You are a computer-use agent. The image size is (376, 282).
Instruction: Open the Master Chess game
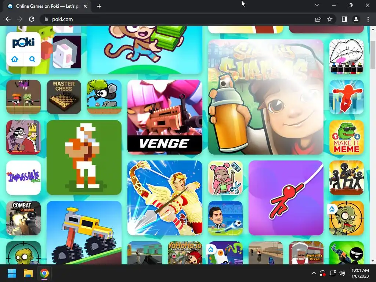coord(64,97)
